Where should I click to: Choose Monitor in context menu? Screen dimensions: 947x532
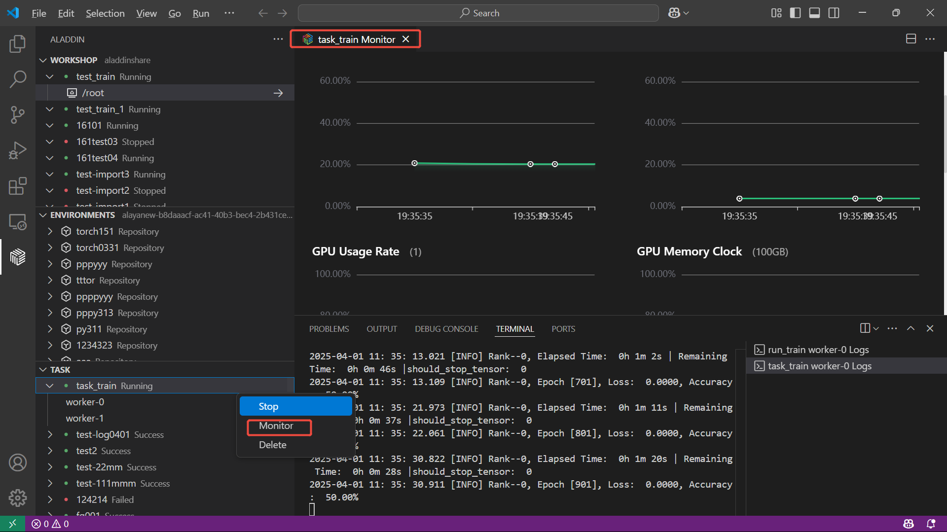coord(296,426)
